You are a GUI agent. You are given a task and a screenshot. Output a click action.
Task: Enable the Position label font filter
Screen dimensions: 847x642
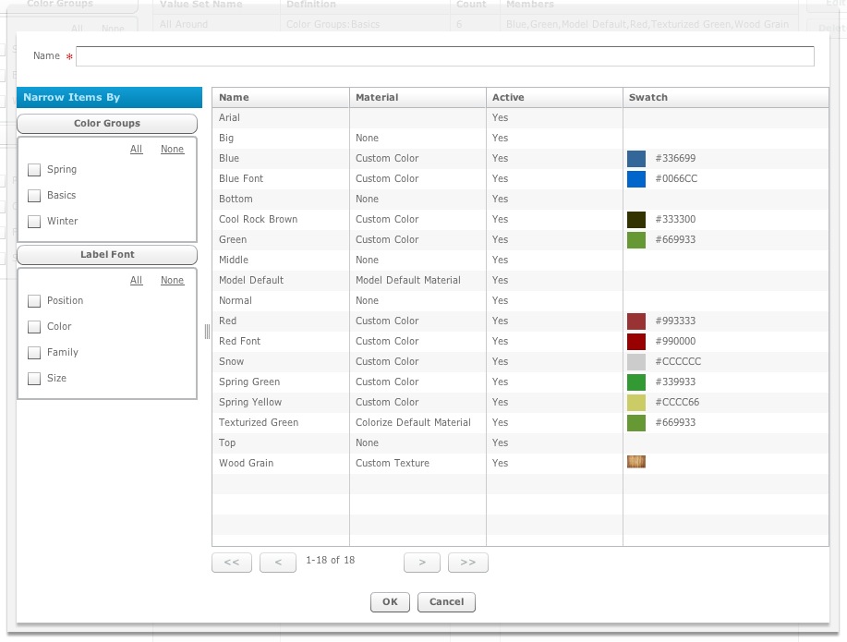point(33,300)
